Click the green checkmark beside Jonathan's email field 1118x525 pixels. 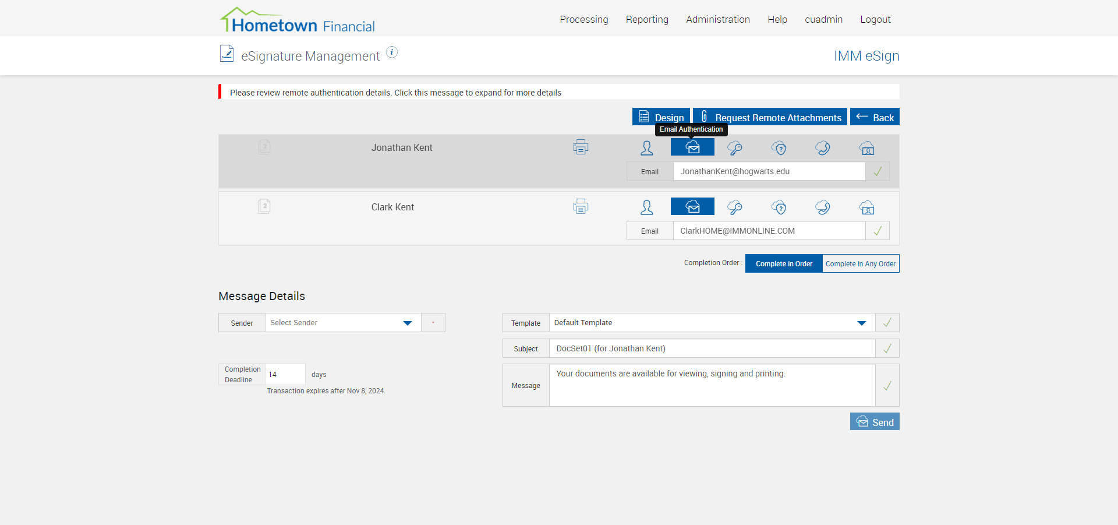tap(878, 171)
